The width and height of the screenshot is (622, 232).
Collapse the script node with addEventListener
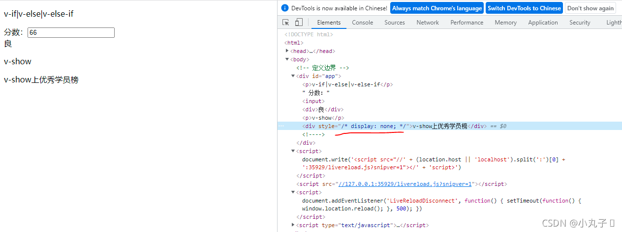[293, 193]
